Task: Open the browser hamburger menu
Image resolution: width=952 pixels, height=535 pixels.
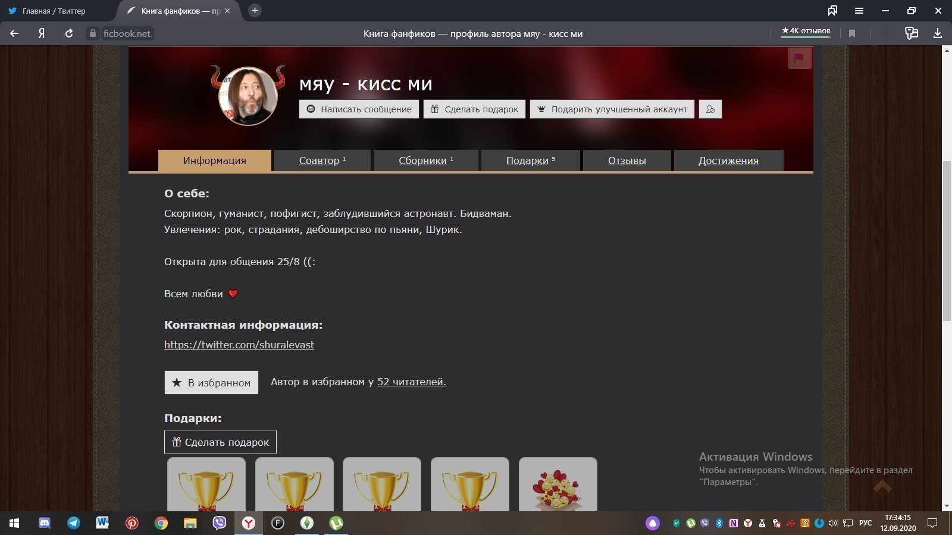Action: [x=859, y=10]
